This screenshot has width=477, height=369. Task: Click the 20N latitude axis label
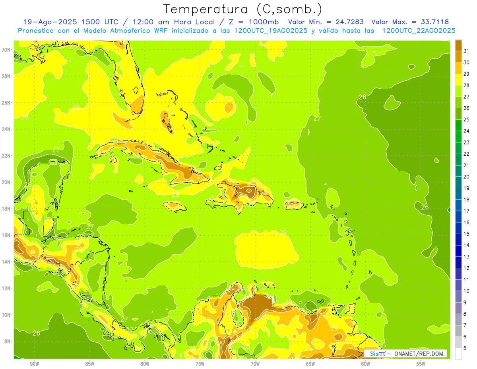point(6,182)
